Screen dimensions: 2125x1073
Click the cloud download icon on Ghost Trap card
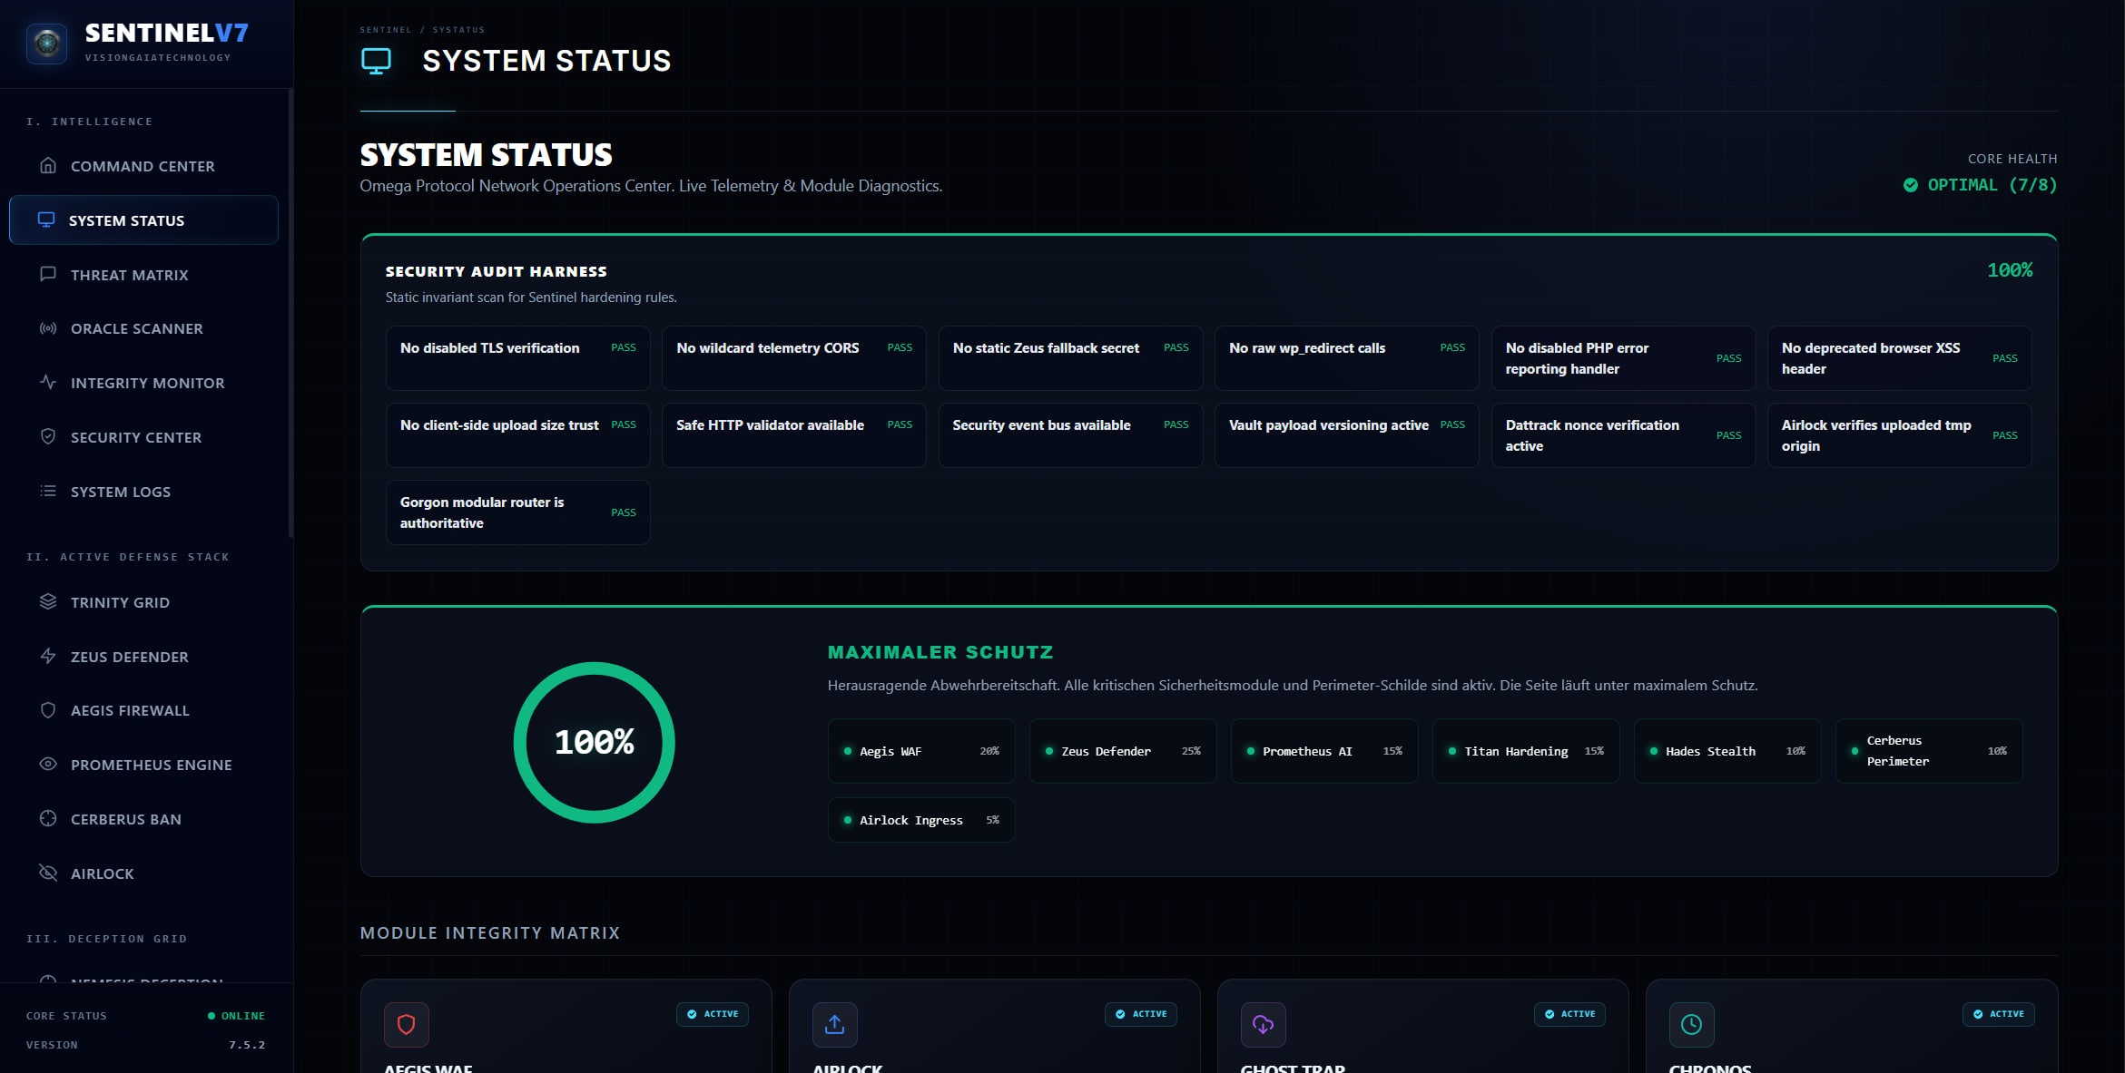[x=1264, y=1025]
